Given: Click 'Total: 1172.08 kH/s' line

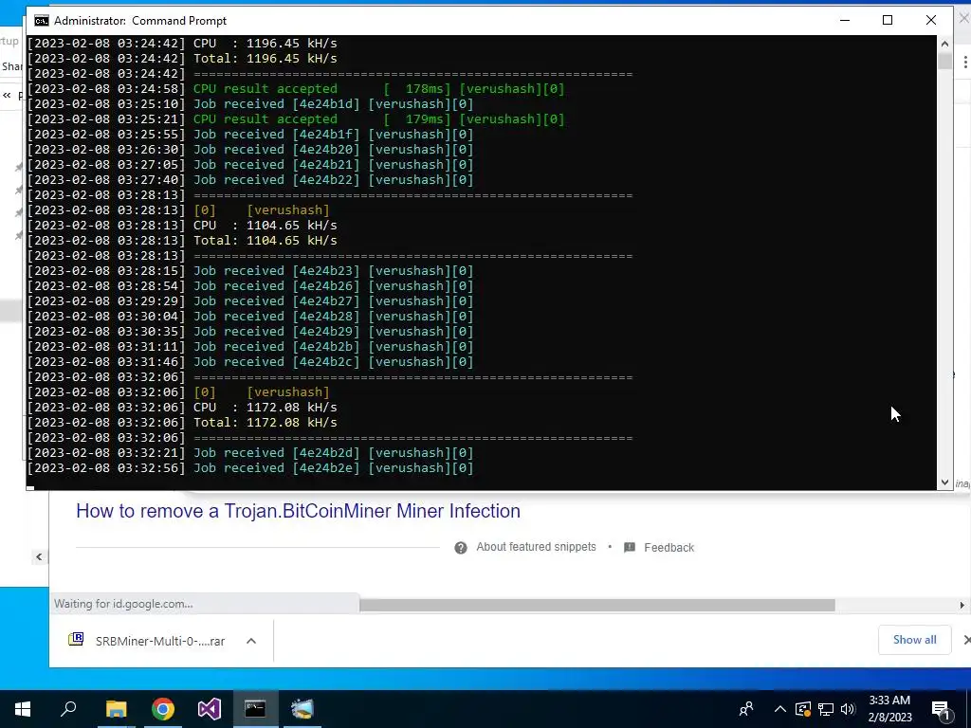Looking at the screenshot, I should [266, 422].
